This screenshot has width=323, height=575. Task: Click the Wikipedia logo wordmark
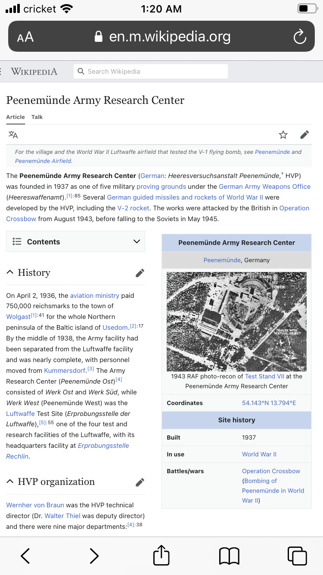pos(34,72)
